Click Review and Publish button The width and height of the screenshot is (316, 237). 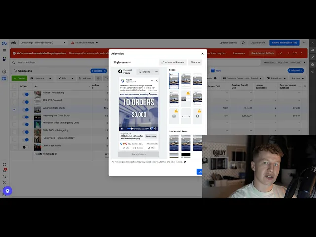284,43
